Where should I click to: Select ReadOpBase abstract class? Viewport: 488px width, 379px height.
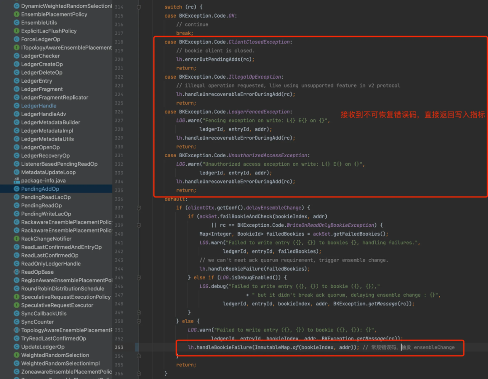(x=37, y=272)
